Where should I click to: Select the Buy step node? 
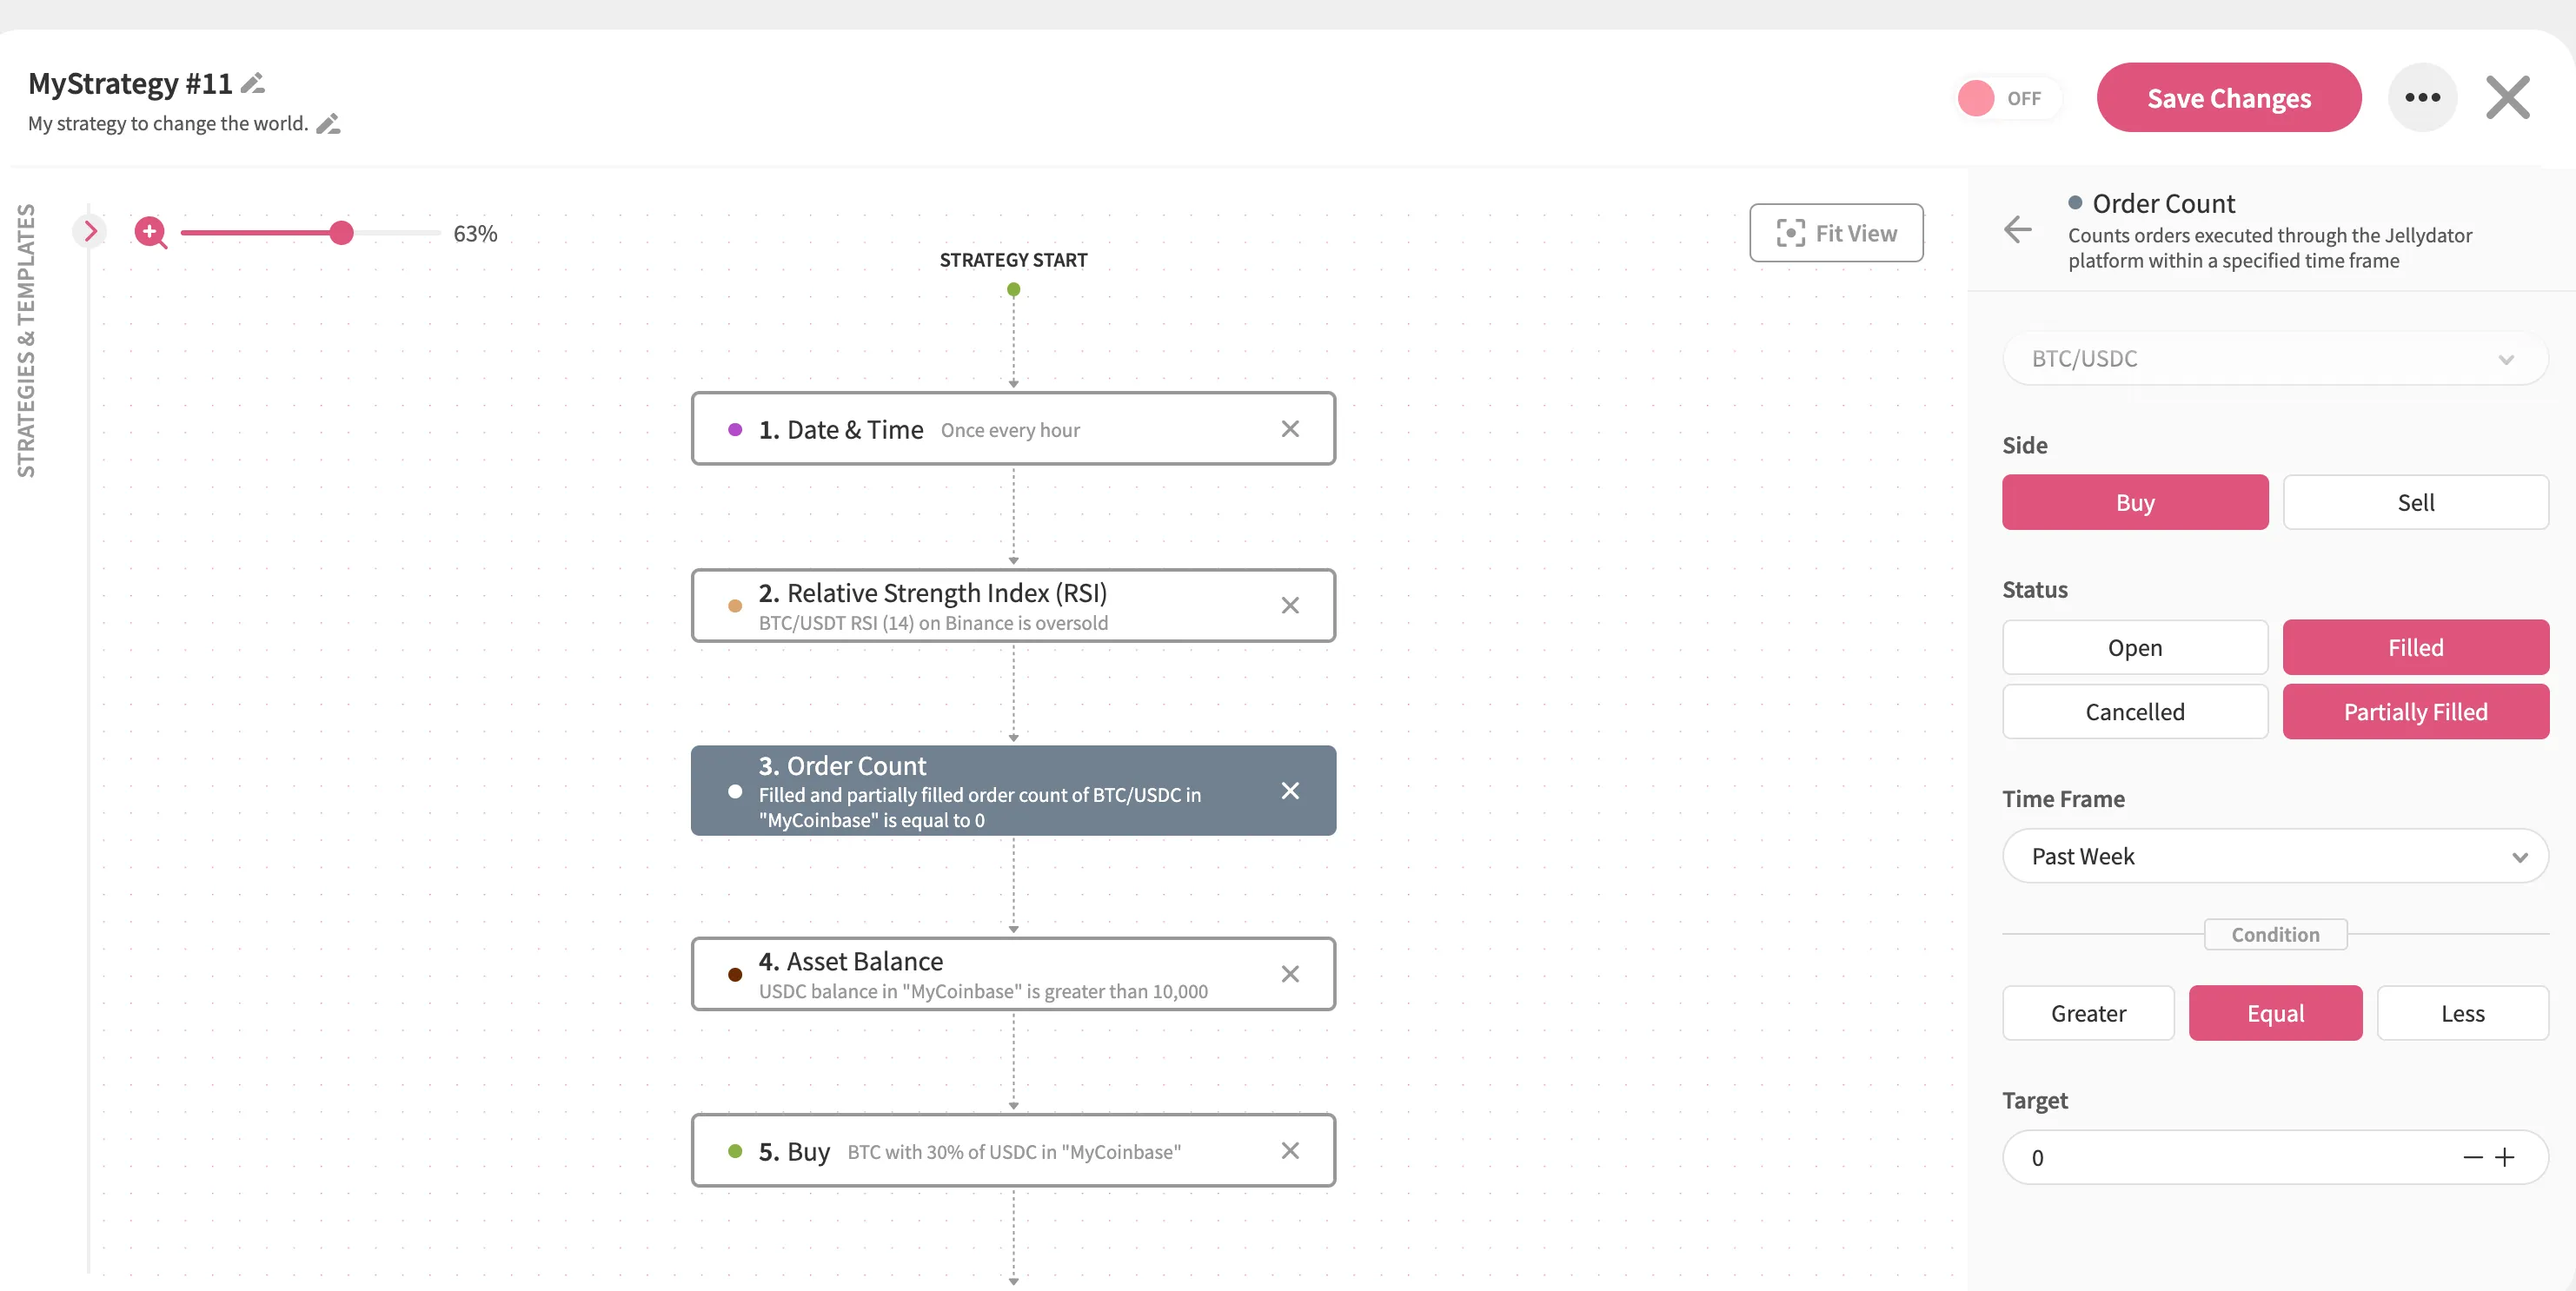click(x=1013, y=1150)
